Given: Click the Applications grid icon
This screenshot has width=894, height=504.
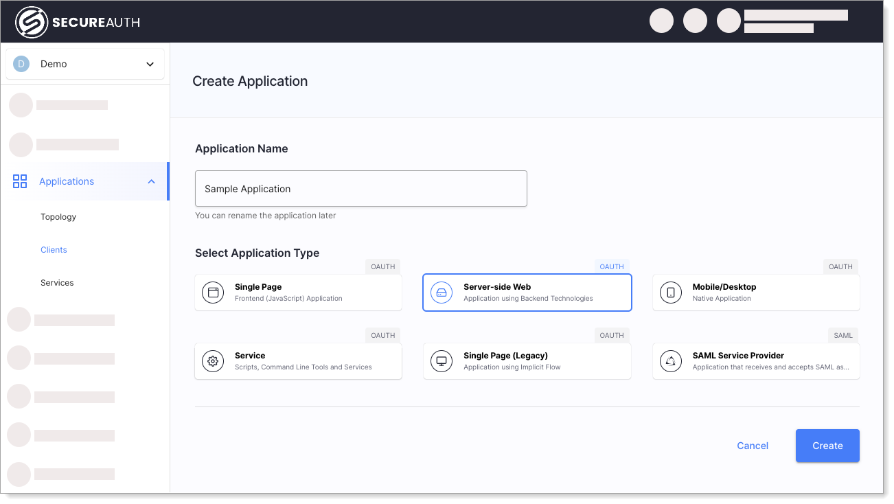Looking at the screenshot, I should click(x=20, y=181).
